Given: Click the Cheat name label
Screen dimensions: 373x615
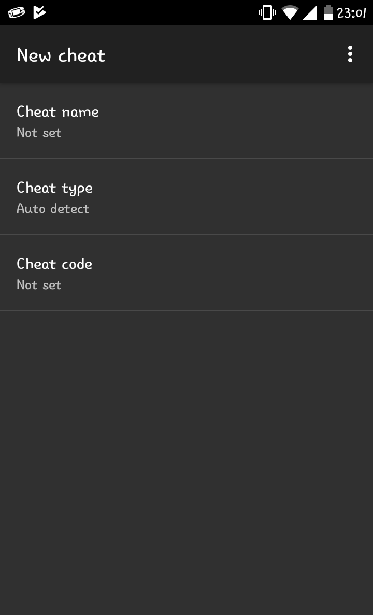Looking at the screenshot, I should (x=58, y=111).
